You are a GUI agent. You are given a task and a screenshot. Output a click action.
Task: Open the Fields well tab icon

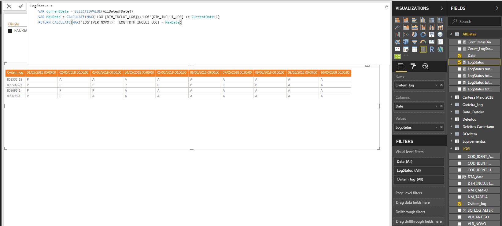[401, 66]
